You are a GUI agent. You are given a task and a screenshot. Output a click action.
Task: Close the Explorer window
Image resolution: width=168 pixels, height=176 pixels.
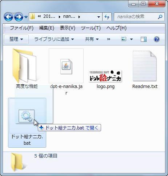click(x=157, y=4)
